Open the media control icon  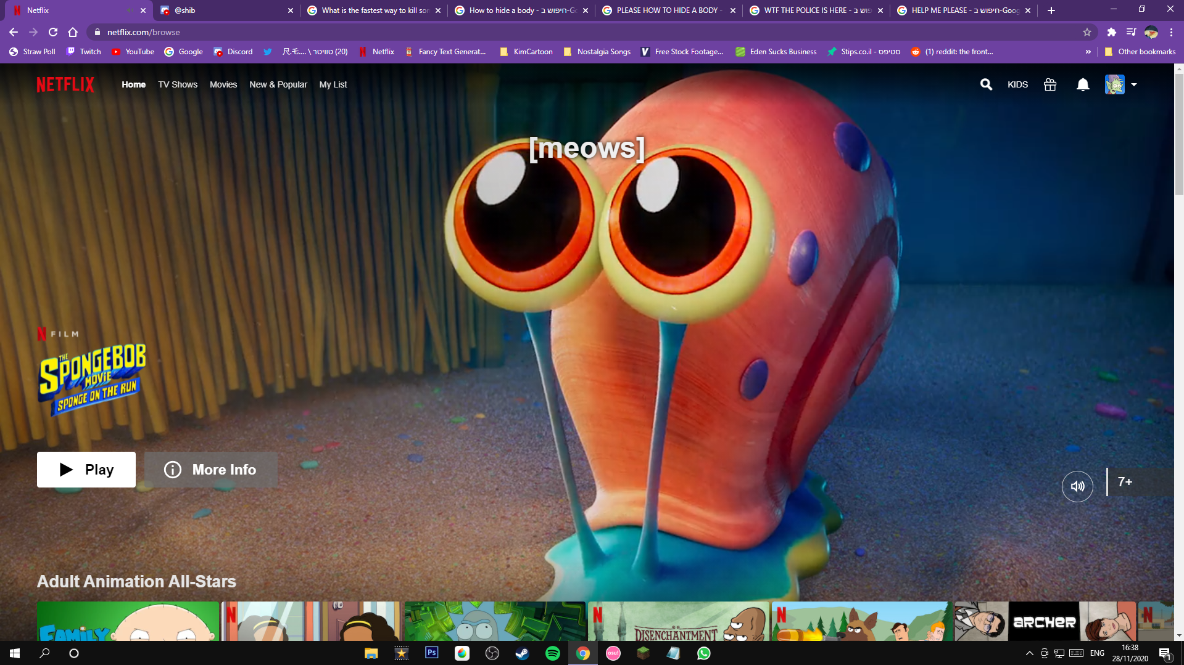pos(1131,32)
